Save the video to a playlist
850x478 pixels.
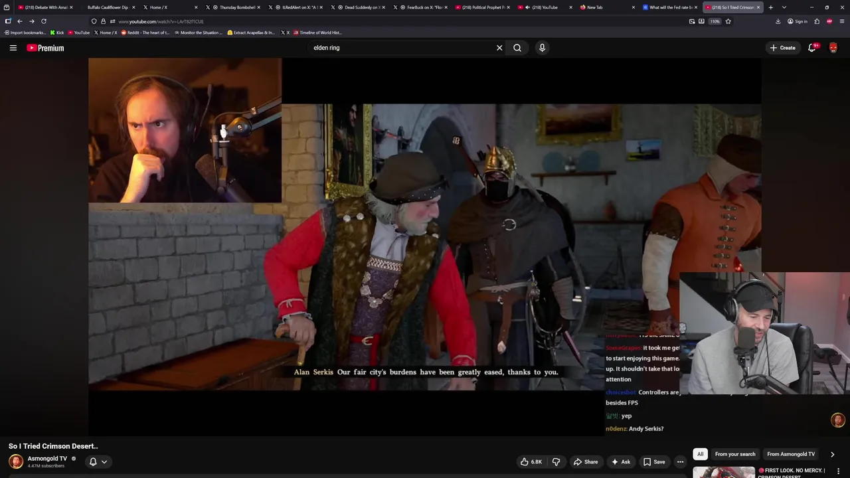654,462
